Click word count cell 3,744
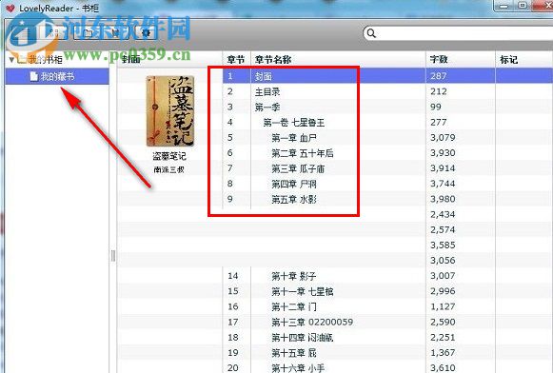553x373 pixels. point(443,184)
